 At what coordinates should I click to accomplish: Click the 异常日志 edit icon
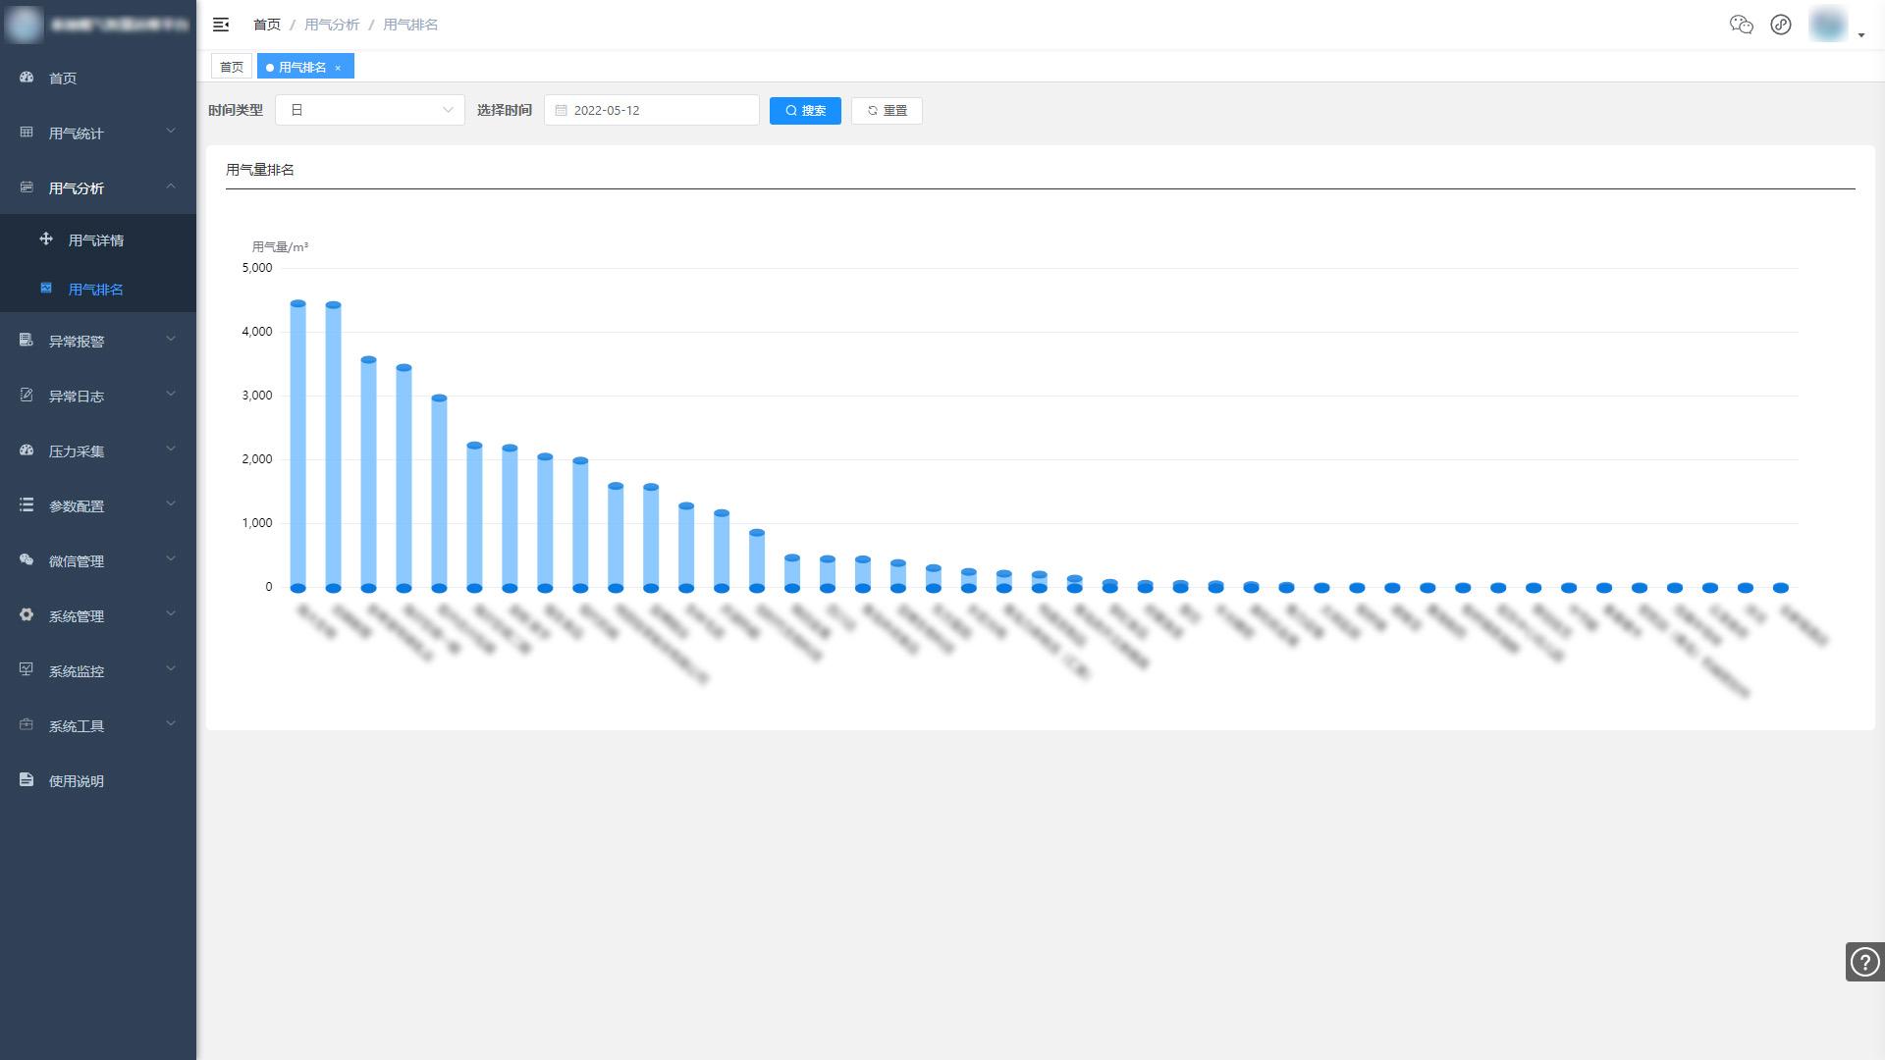[x=27, y=396]
